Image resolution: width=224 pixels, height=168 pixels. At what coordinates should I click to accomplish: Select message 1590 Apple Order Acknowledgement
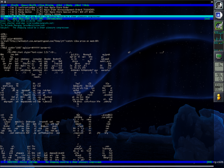(x=107, y=10)
